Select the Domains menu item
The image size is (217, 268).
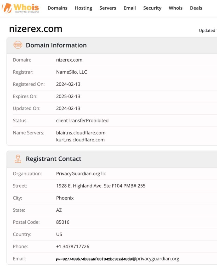click(x=58, y=8)
